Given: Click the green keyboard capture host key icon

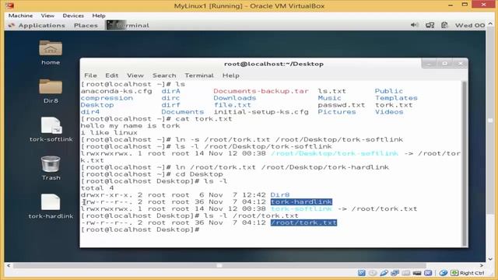Looking at the screenshot, I should pos(454,273).
